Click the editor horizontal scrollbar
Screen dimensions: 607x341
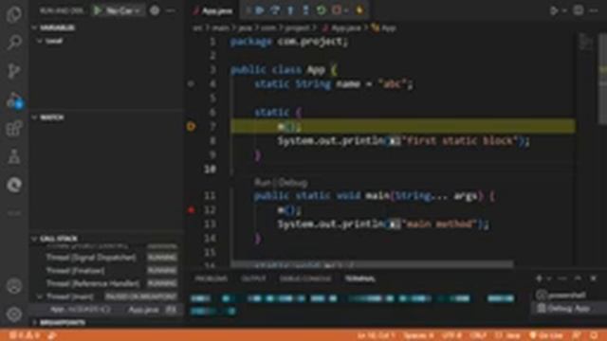pos(373,265)
